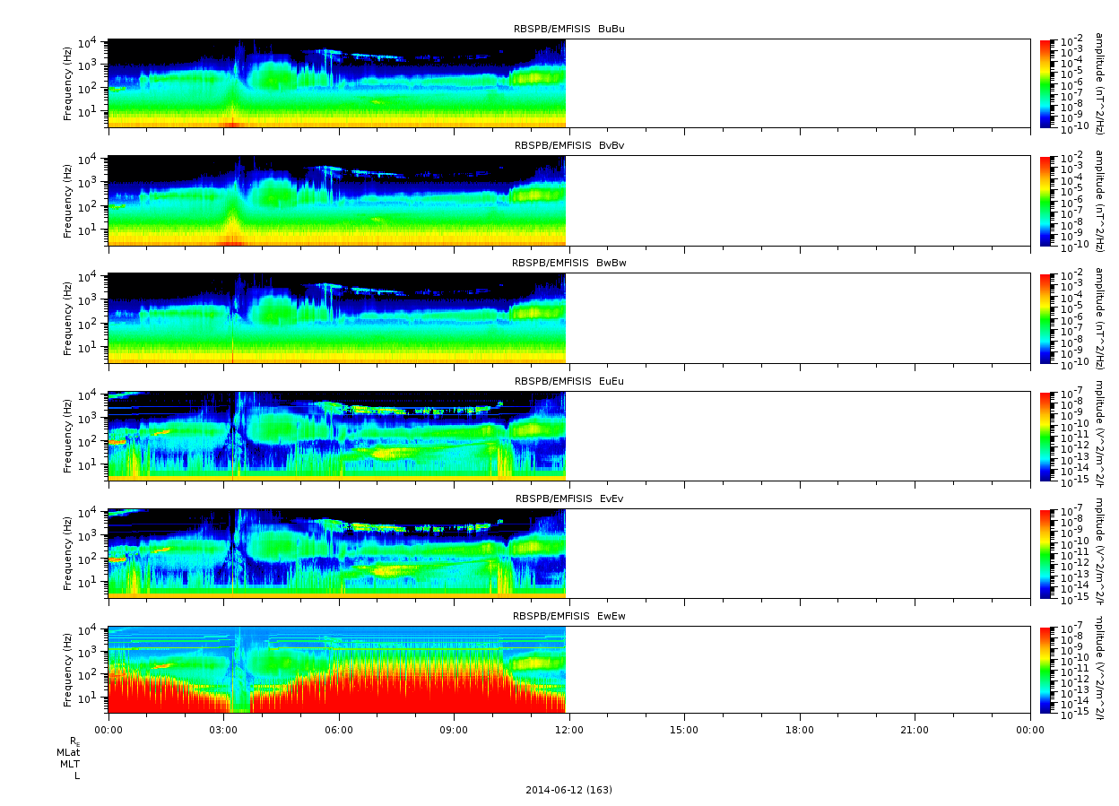Click the '06:00' time axis tick label

click(x=339, y=730)
